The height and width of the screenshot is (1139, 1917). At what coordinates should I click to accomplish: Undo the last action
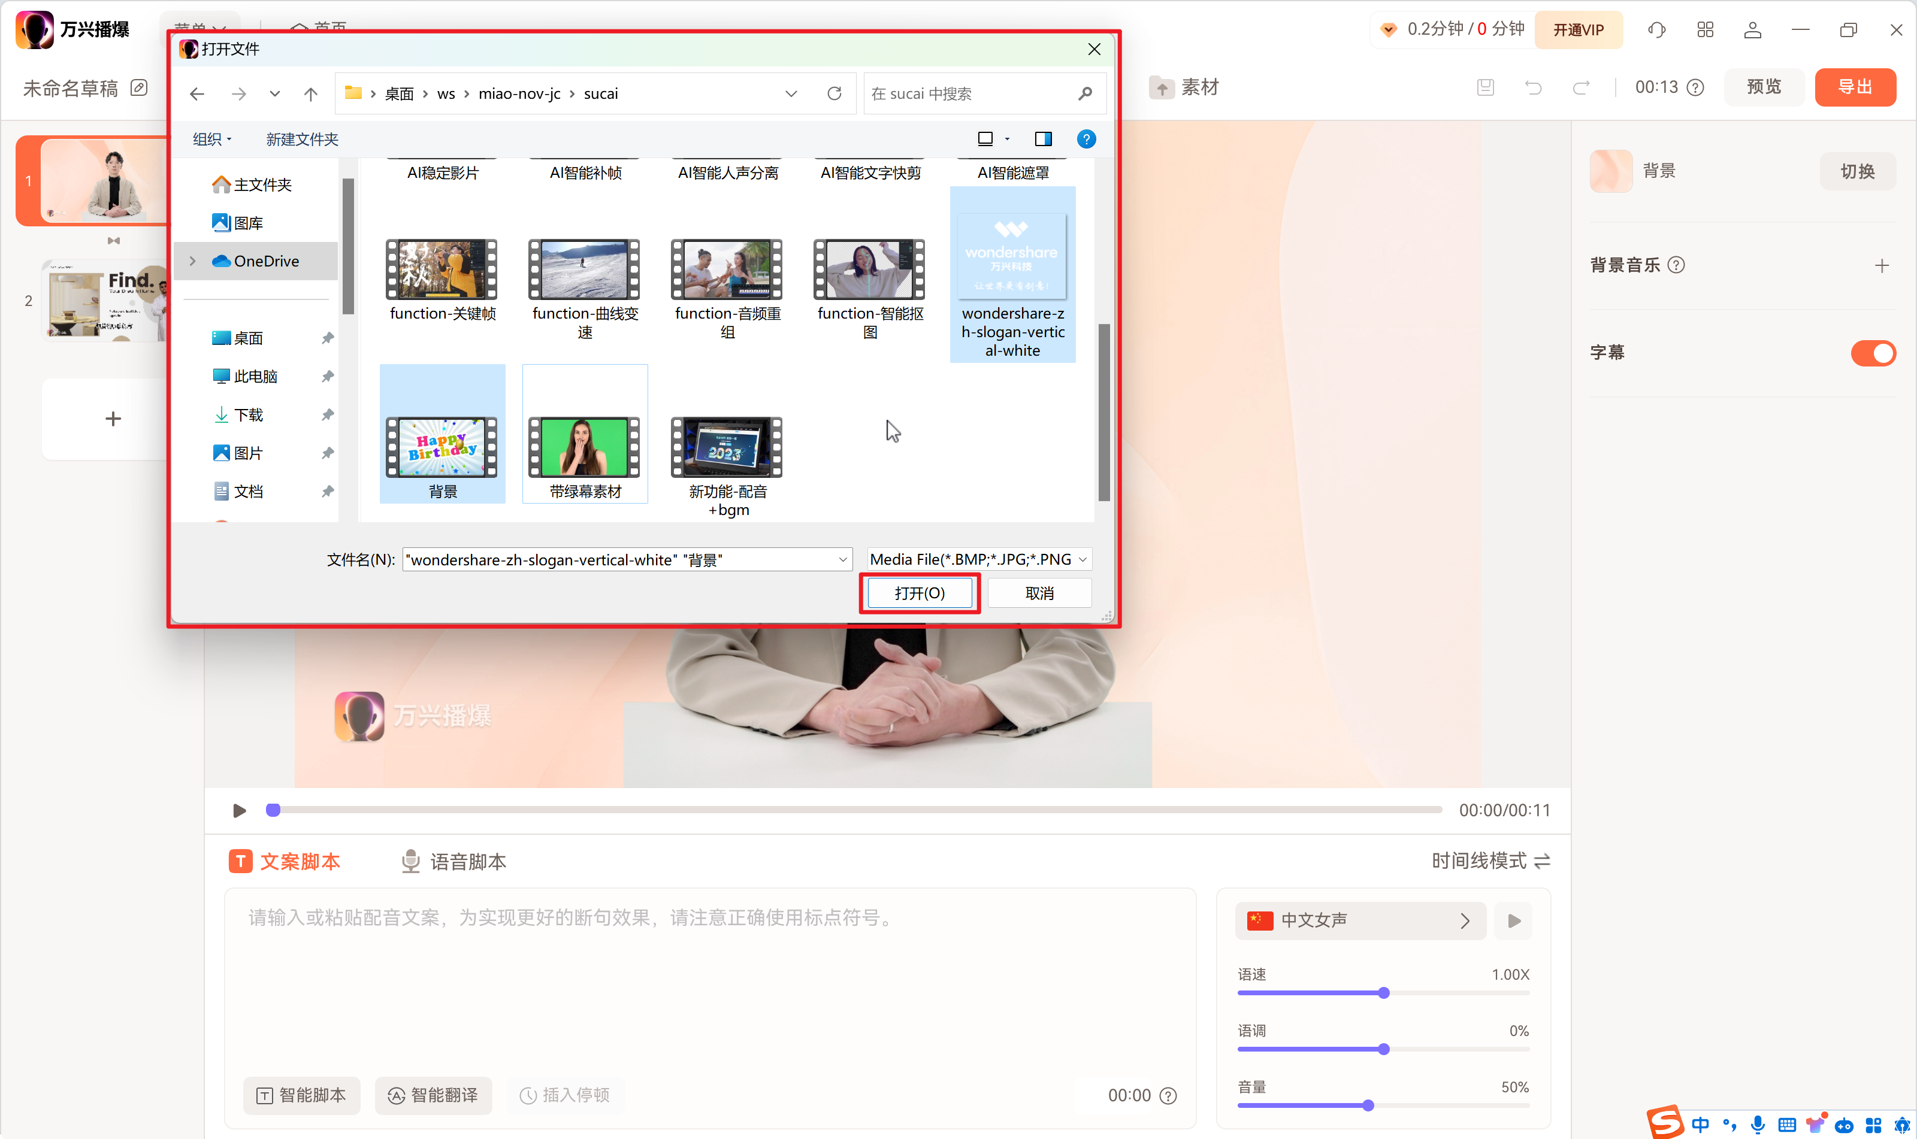(1533, 87)
